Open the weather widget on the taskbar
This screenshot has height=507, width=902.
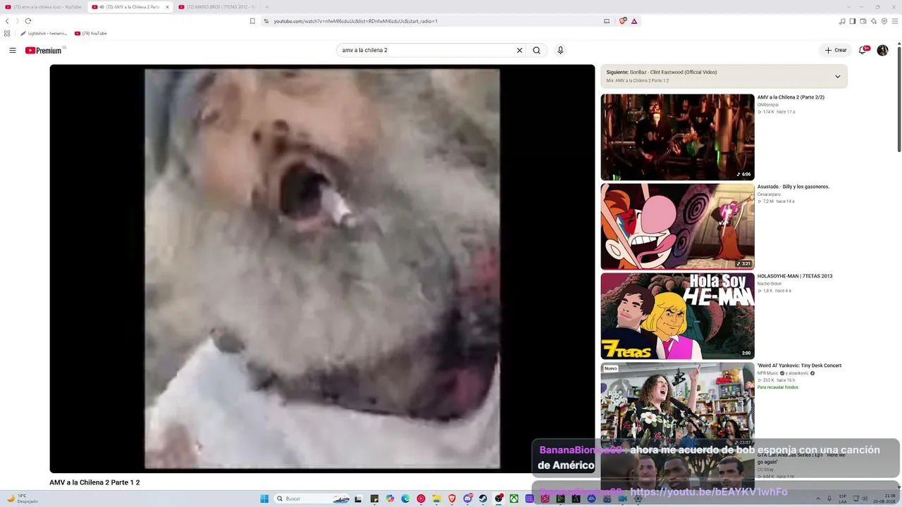[21, 499]
